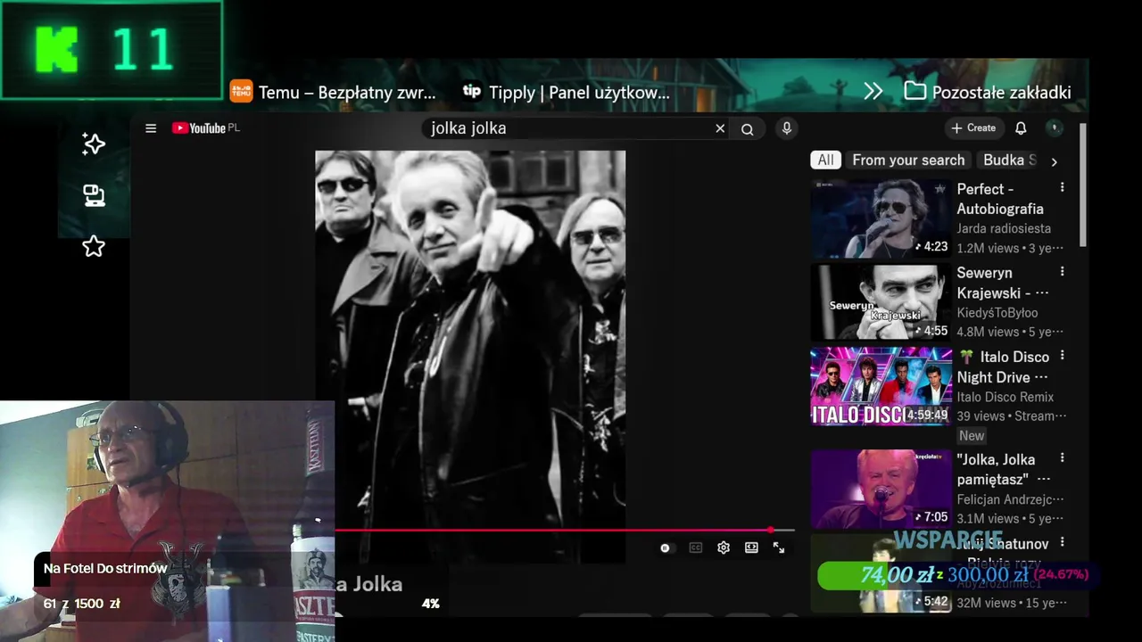
Task: Open YouTube notifications bell
Action: click(x=1021, y=128)
